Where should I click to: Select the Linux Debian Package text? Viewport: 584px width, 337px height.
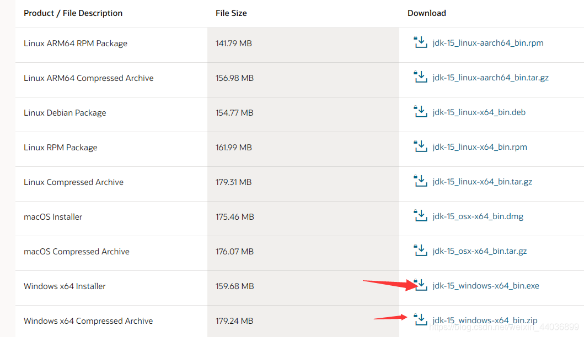pos(65,113)
